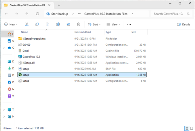The image size is (195, 131).
Task: Open the View dropdown
Action: (113, 24)
